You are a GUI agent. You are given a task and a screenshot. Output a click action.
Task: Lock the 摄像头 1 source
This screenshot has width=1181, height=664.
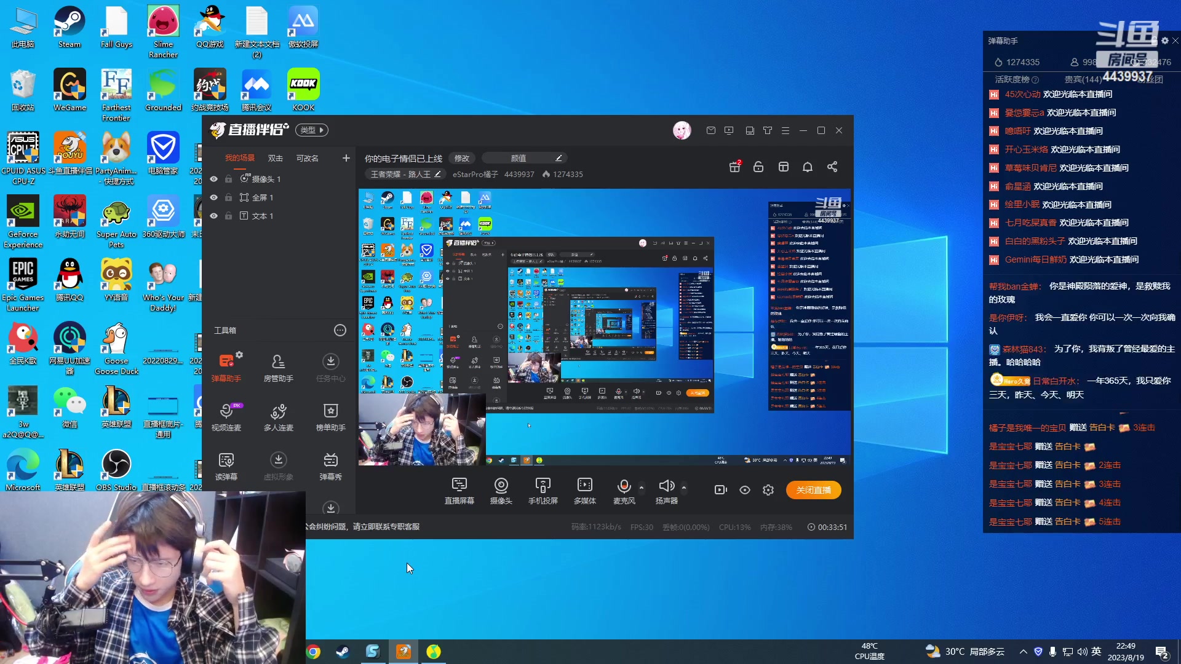(x=228, y=179)
